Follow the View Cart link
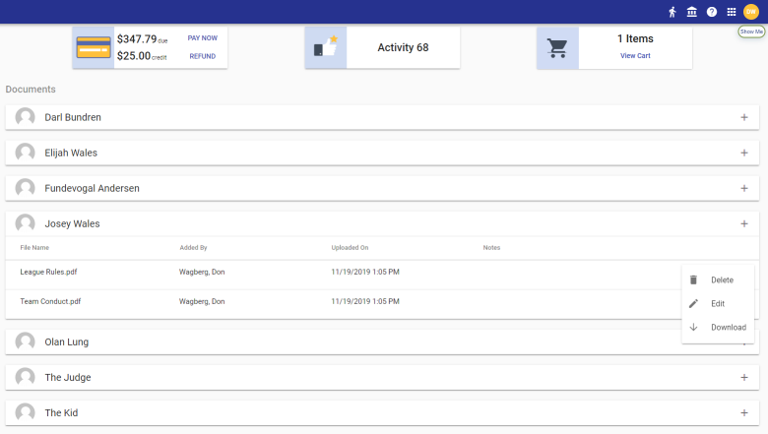 (x=635, y=56)
